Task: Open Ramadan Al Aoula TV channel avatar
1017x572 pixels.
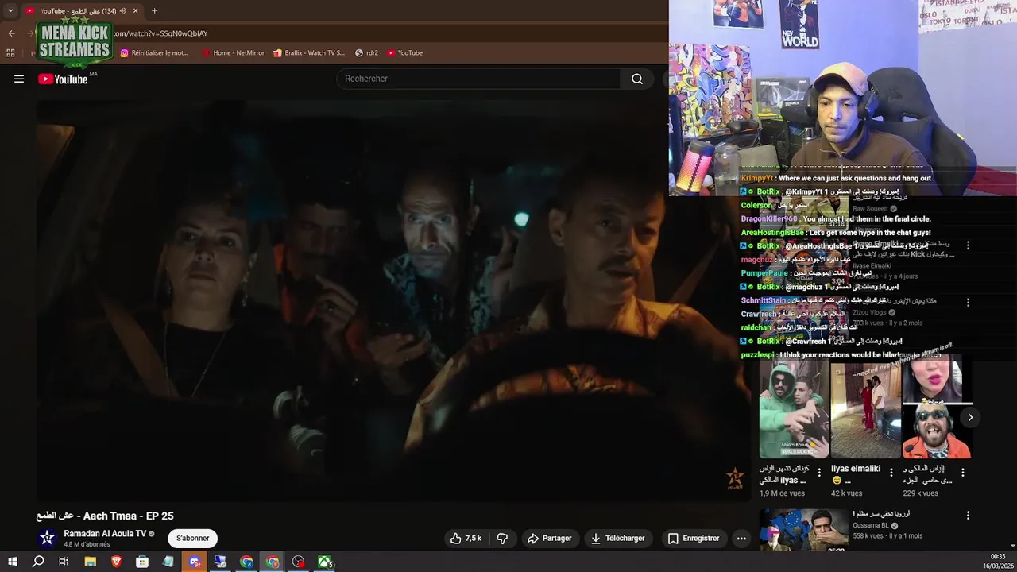Action: [x=47, y=538]
